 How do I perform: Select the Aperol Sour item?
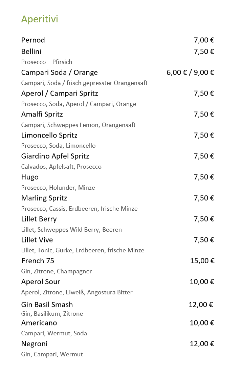tap(41, 282)
